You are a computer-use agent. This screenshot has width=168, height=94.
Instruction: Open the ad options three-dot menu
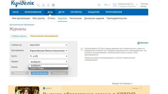click(x=141, y=88)
